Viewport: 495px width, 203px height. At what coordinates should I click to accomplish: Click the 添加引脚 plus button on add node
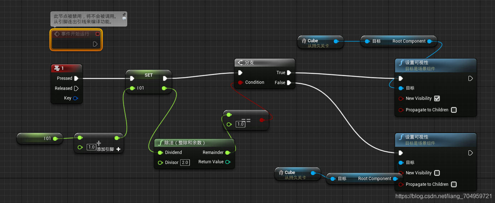[x=118, y=149]
